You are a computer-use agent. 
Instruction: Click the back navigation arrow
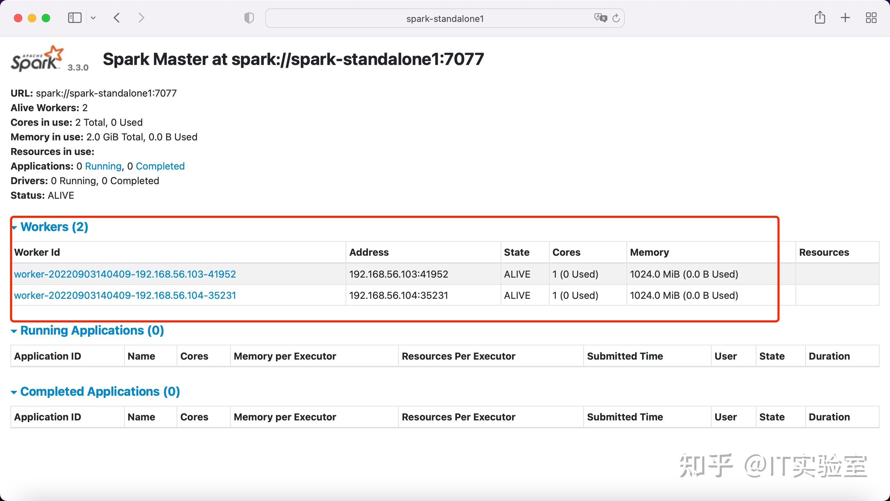pos(117,17)
